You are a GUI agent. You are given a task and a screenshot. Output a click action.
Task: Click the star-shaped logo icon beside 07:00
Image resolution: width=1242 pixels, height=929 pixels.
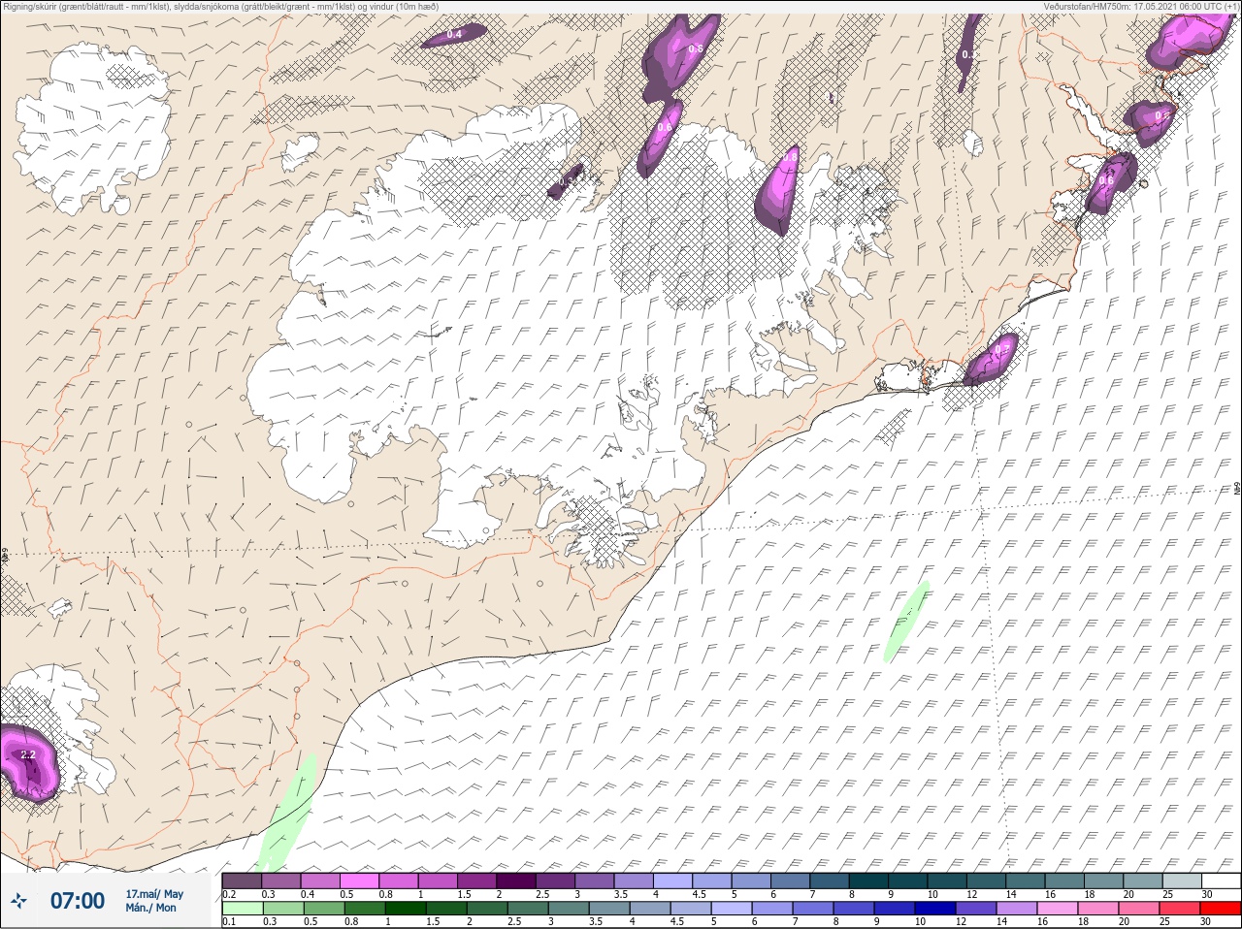(18, 901)
